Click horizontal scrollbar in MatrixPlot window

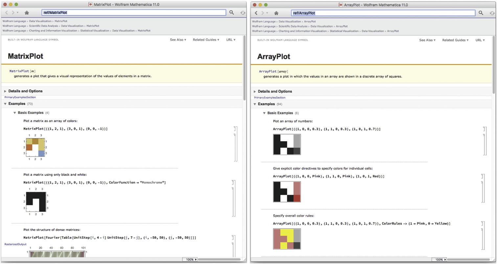(219, 259)
